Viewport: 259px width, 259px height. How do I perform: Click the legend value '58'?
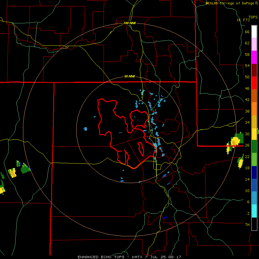(x=247, y=54)
